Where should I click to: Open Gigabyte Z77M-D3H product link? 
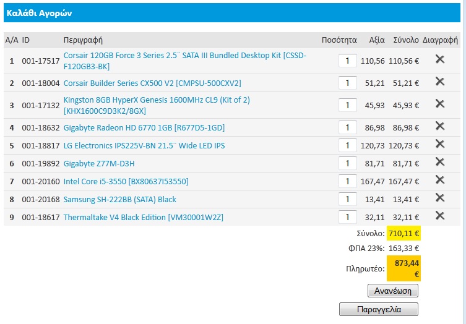pos(99,164)
